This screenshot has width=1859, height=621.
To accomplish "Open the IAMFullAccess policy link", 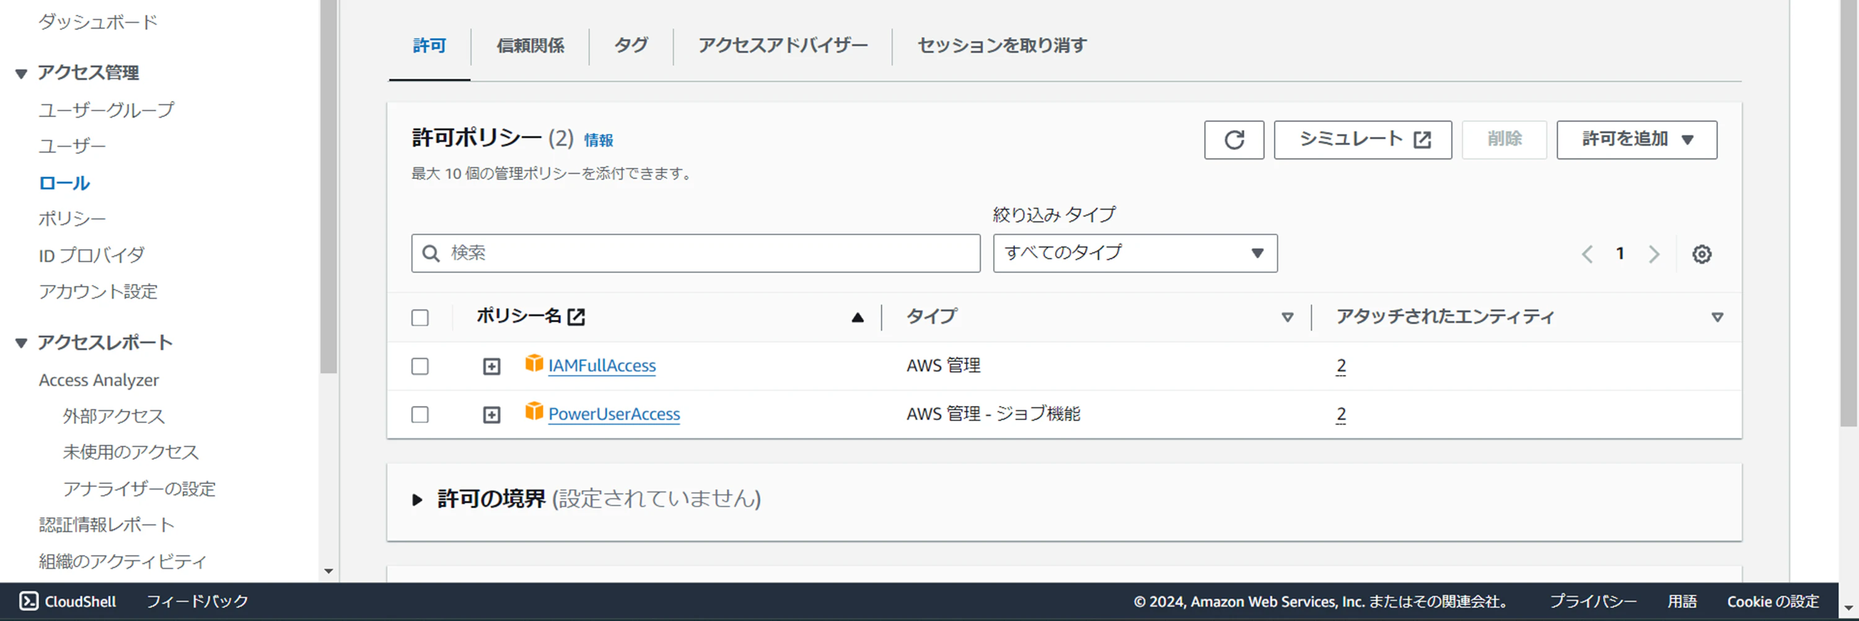I will pyautogui.click(x=602, y=366).
